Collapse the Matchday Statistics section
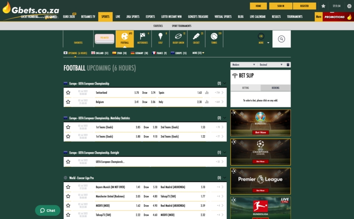Viewport: 354px width, 219px height. (x=224, y=118)
